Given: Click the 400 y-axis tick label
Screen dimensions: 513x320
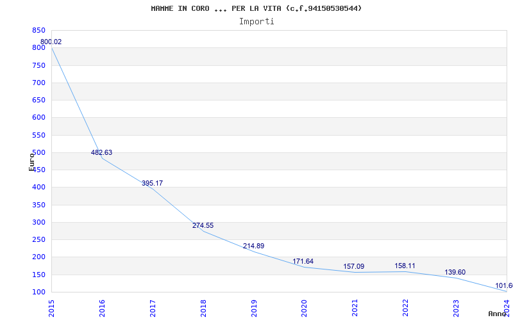Looking at the screenshot, I should click(x=38, y=188).
